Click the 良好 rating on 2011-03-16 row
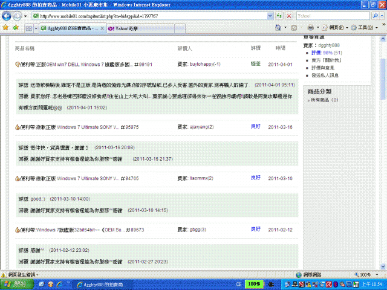Image resolution: width=387 pixels, height=290 pixels. coord(256,126)
